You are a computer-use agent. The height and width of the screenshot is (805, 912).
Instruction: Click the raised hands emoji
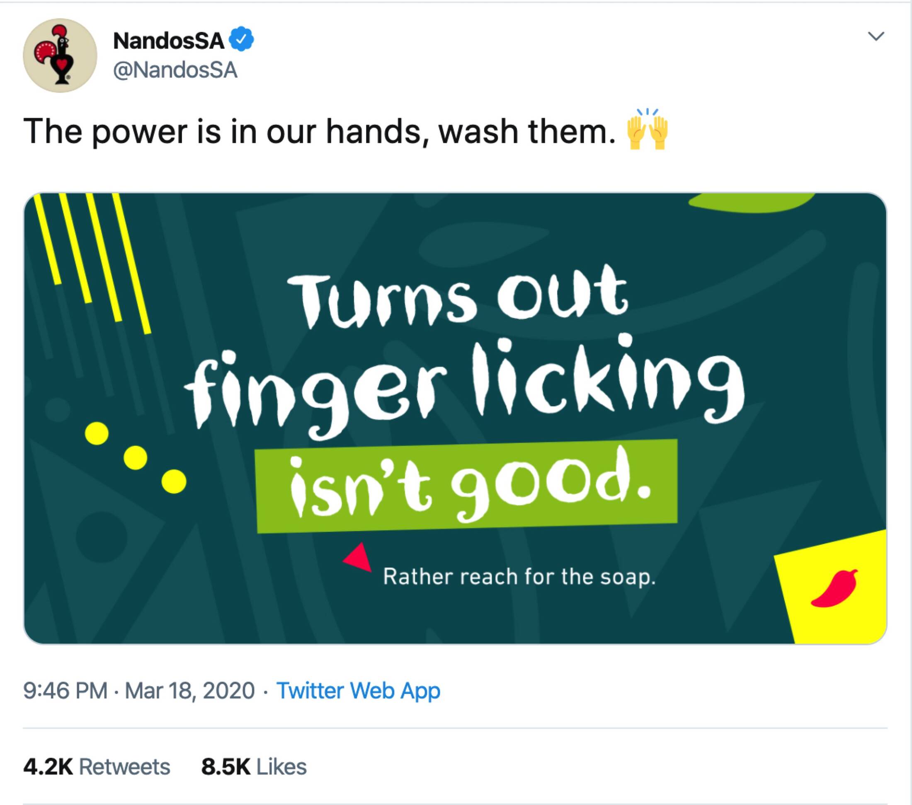tap(647, 131)
